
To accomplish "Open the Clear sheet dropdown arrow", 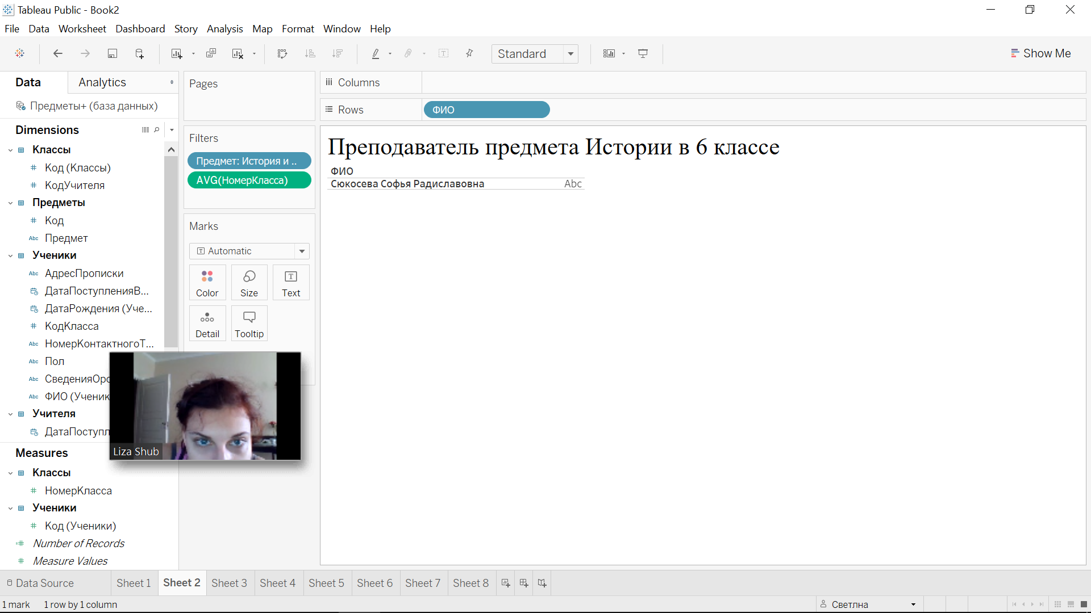I will (254, 54).
